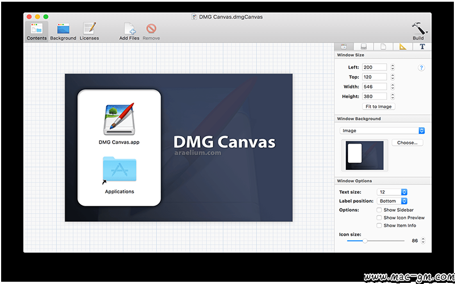The image size is (455, 284).
Task: Open the Licenses toolbar section
Action: (89, 32)
